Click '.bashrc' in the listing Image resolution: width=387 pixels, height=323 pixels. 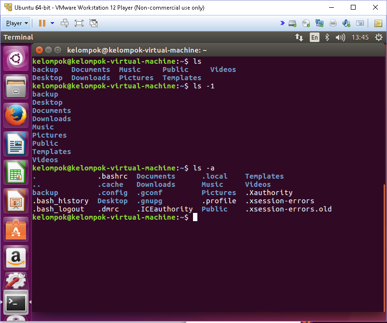coord(112,176)
